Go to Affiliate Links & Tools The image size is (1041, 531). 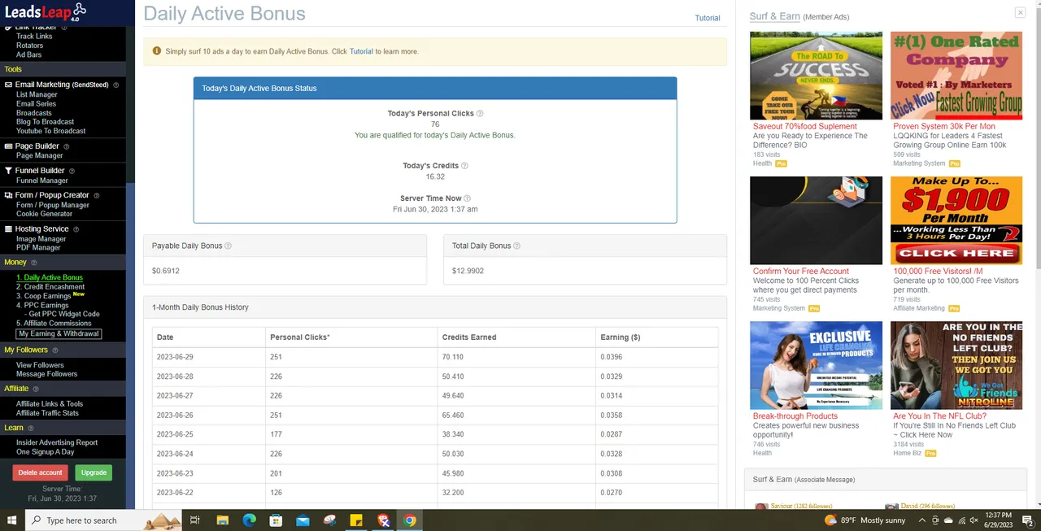pos(50,404)
